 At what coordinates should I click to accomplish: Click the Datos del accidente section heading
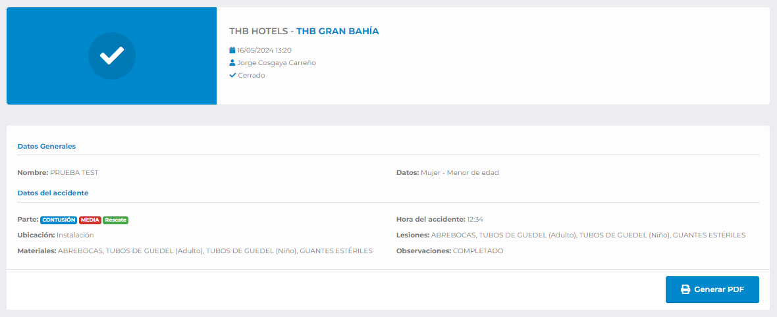(53, 193)
